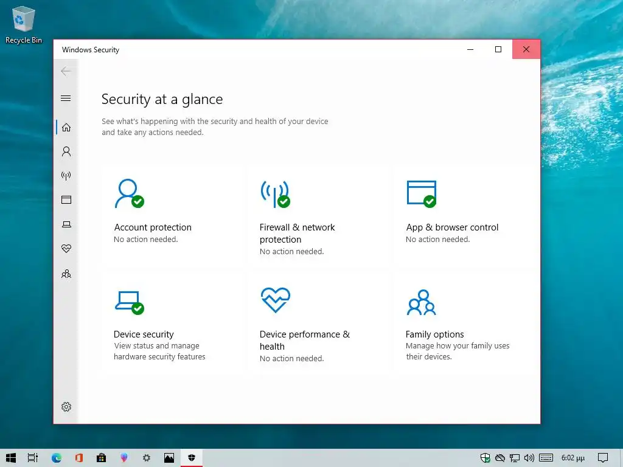Open Family options tile title
623x467 pixels.
[434, 334]
